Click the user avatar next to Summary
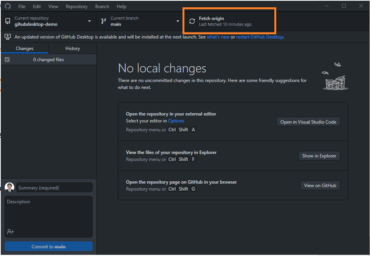This screenshot has width=370, height=256. pyautogui.click(x=10, y=187)
